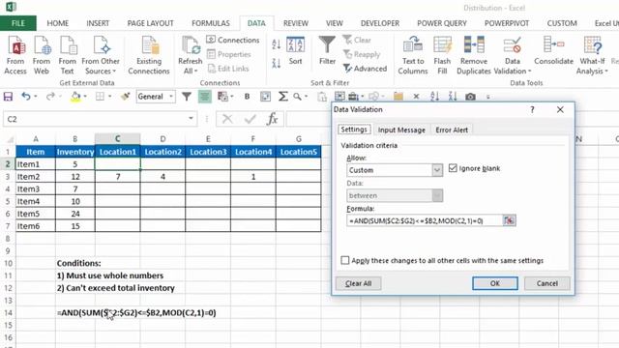The height and width of the screenshot is (348, 619).
Task: Click the AutoSum sigma icon
Action: click(282, 97)
